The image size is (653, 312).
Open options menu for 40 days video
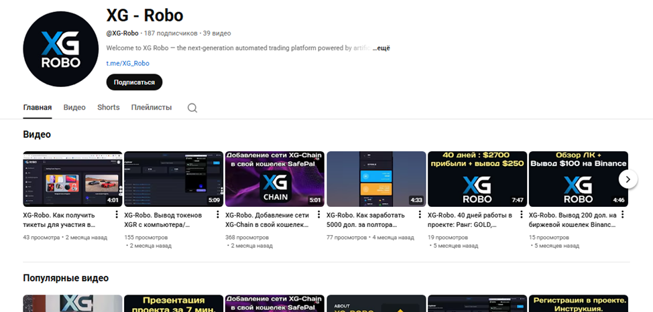click(x=522, y=215)
